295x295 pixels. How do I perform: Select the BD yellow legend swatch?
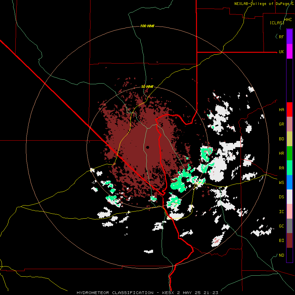[289, 139]
